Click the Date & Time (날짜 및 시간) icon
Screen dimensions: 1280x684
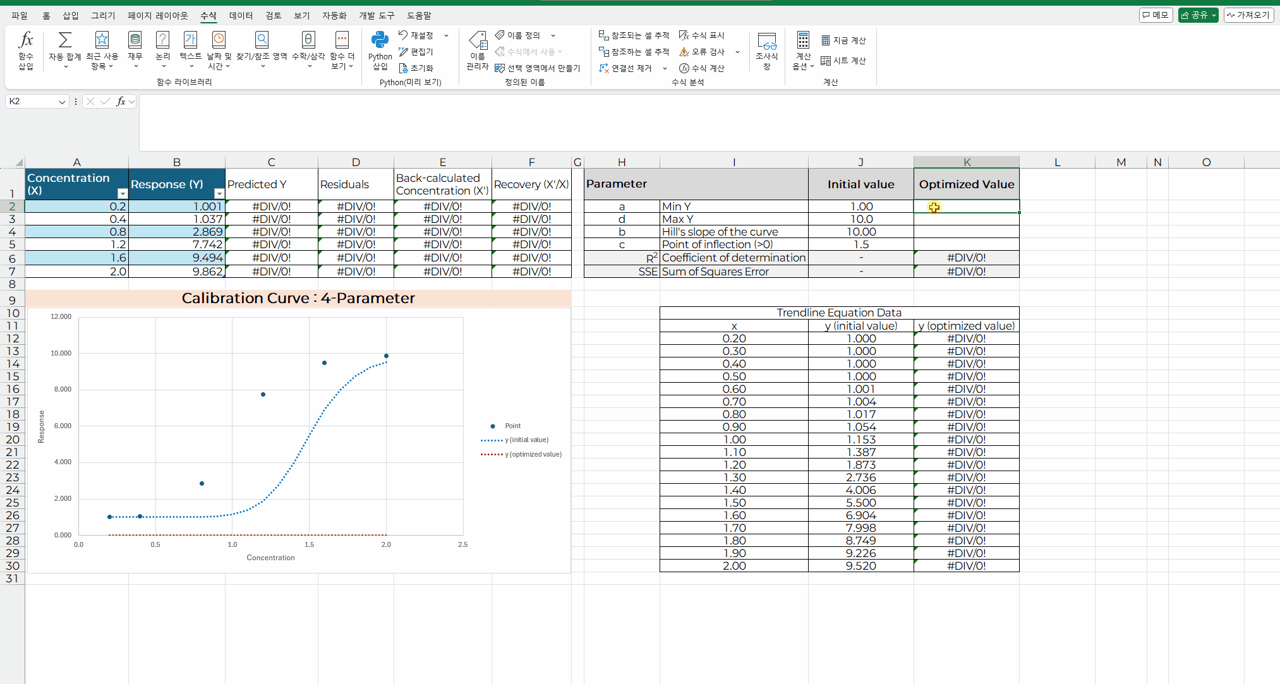coord(219,40)
